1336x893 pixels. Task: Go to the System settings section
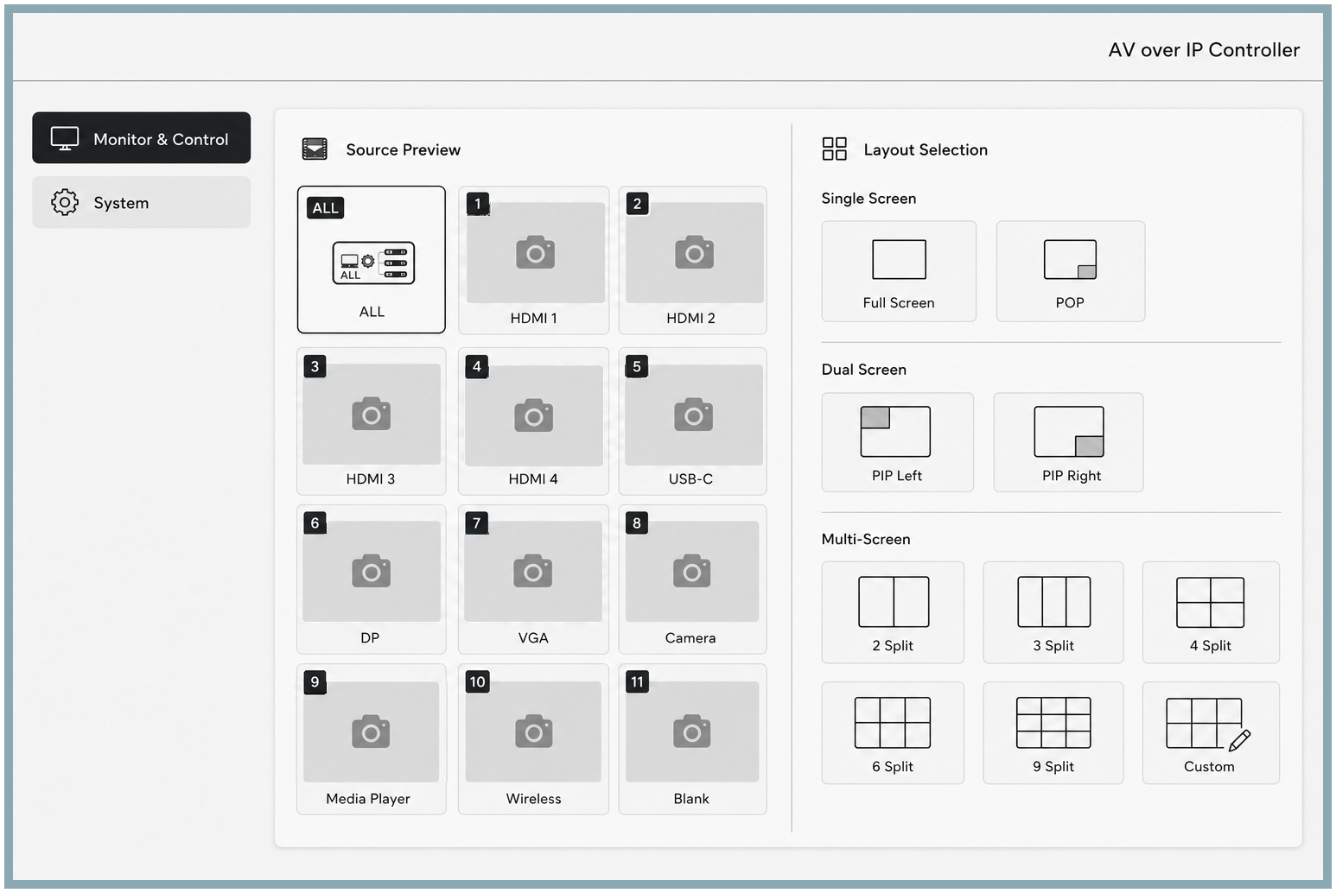pos(142,203)
